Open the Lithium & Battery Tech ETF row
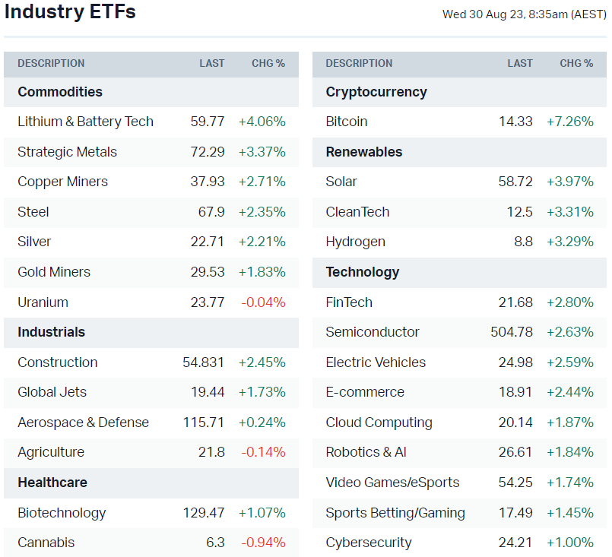 tap(85, 122)
